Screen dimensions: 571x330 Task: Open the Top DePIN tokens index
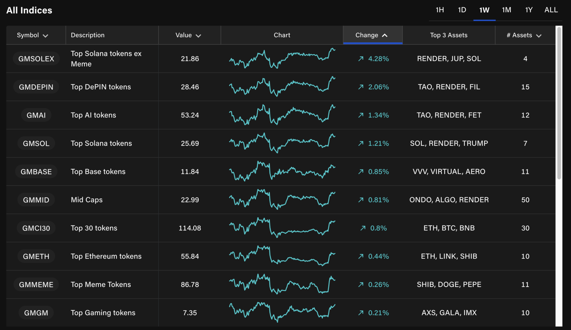click(x=101, y=87)
